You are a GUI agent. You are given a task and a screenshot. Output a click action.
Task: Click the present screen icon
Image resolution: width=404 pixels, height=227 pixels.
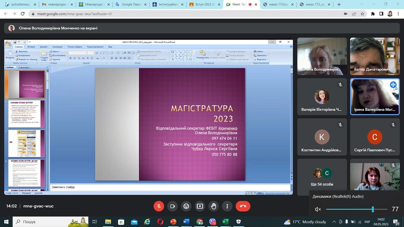click(x=200, y=206)
